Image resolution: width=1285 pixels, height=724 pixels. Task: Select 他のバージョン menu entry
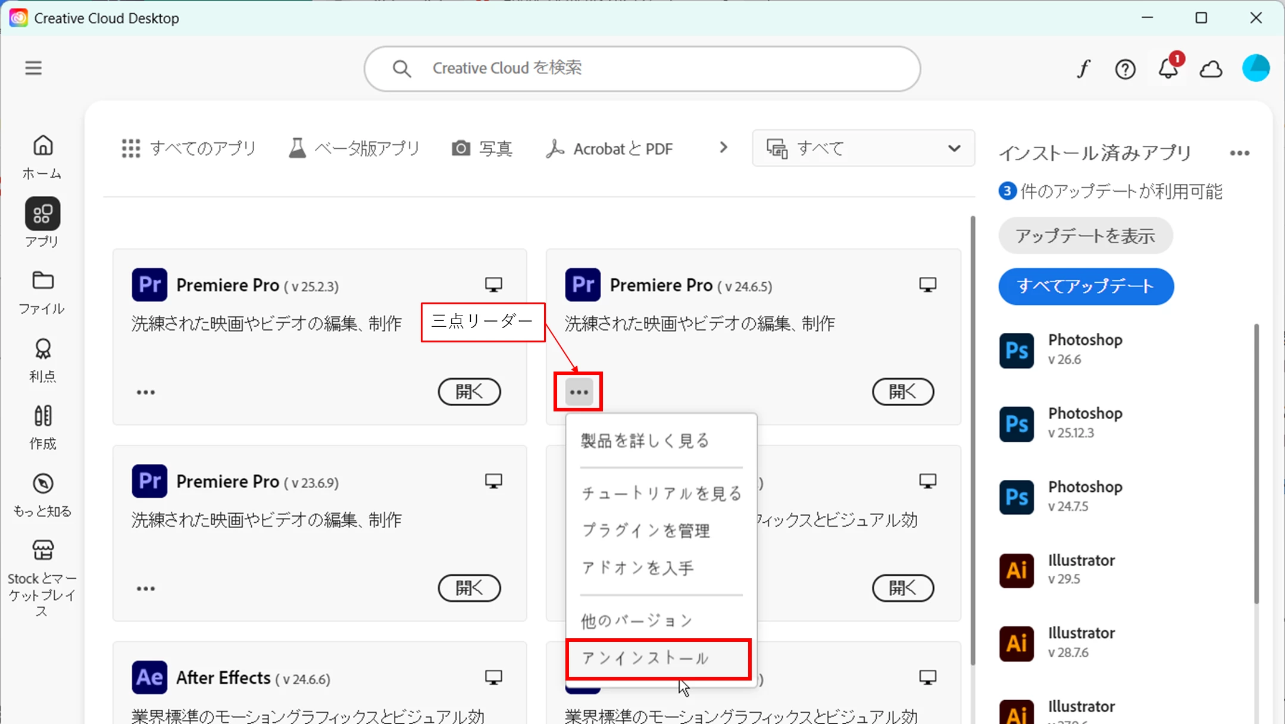tap(637, 621)
